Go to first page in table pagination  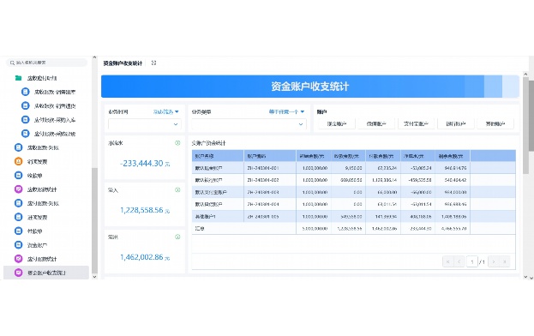coord(447,261)
